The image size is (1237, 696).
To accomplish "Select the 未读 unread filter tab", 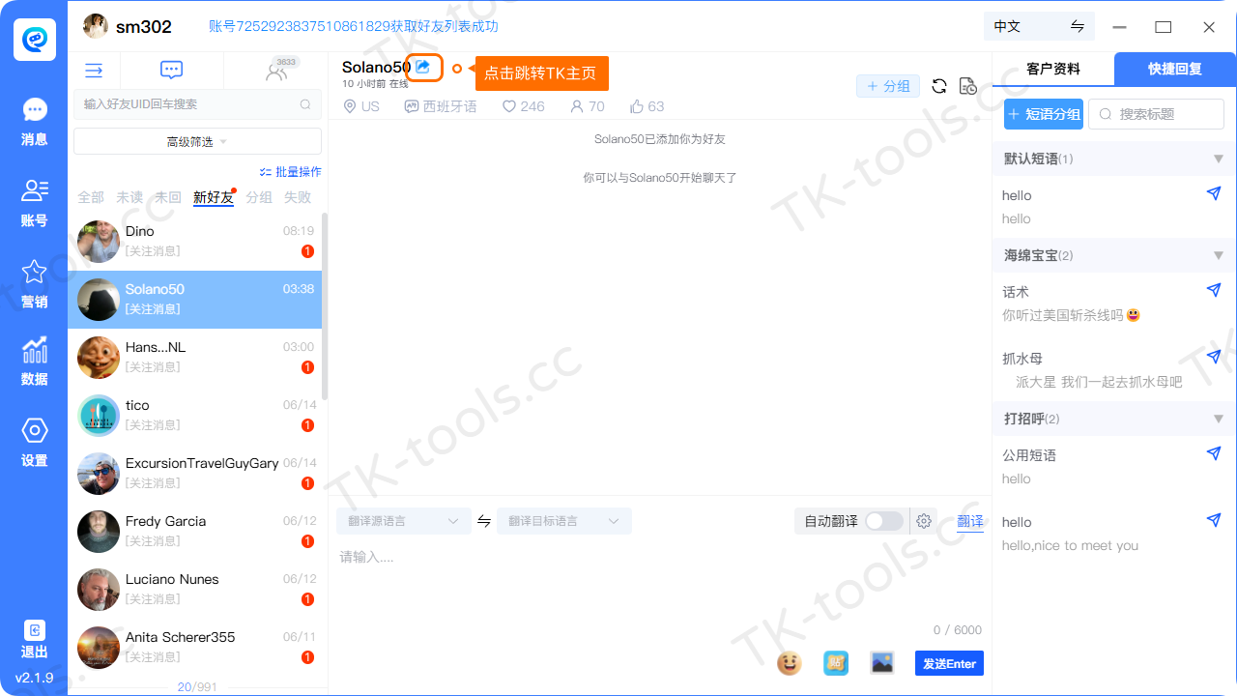I will coord(129,197).
